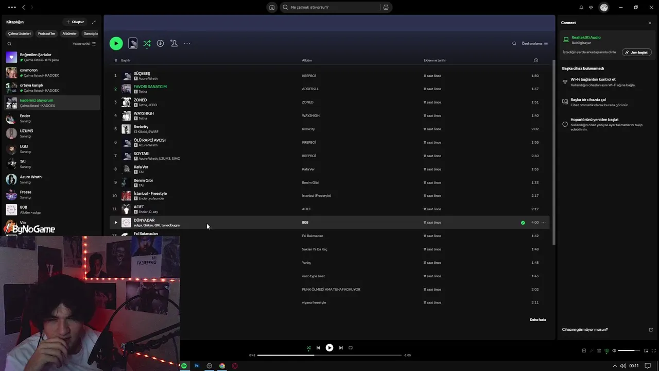
Task: Open the three-dot app menu at top left
Action: coord(12,7)
